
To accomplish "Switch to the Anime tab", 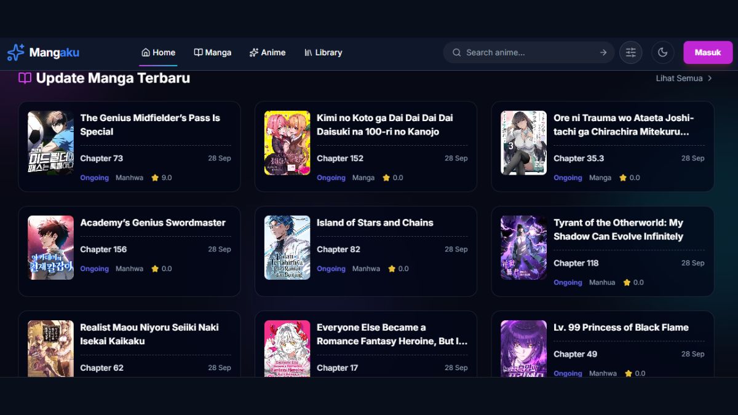I will 267,53.
